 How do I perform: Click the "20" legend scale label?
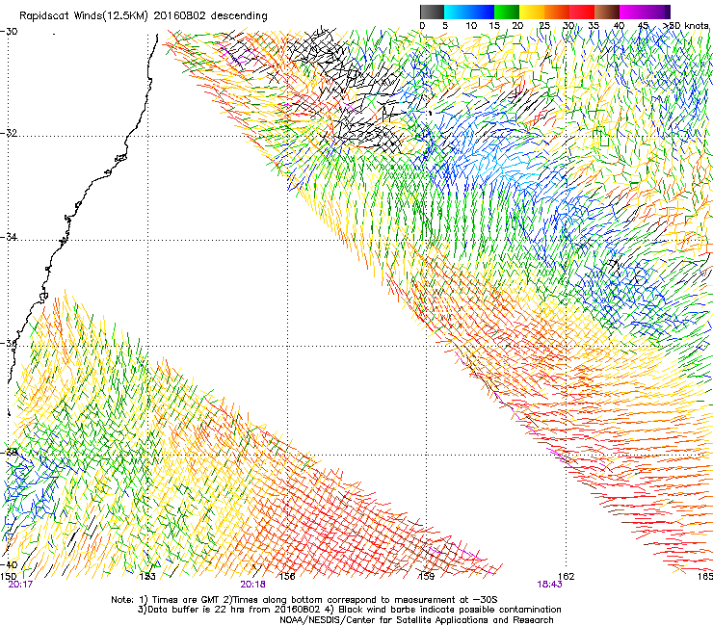pos(517,26)
